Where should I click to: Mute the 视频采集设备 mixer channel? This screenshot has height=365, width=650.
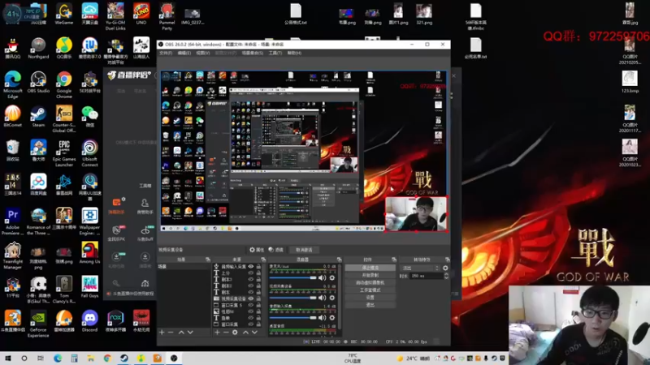[x=322, y=298]
